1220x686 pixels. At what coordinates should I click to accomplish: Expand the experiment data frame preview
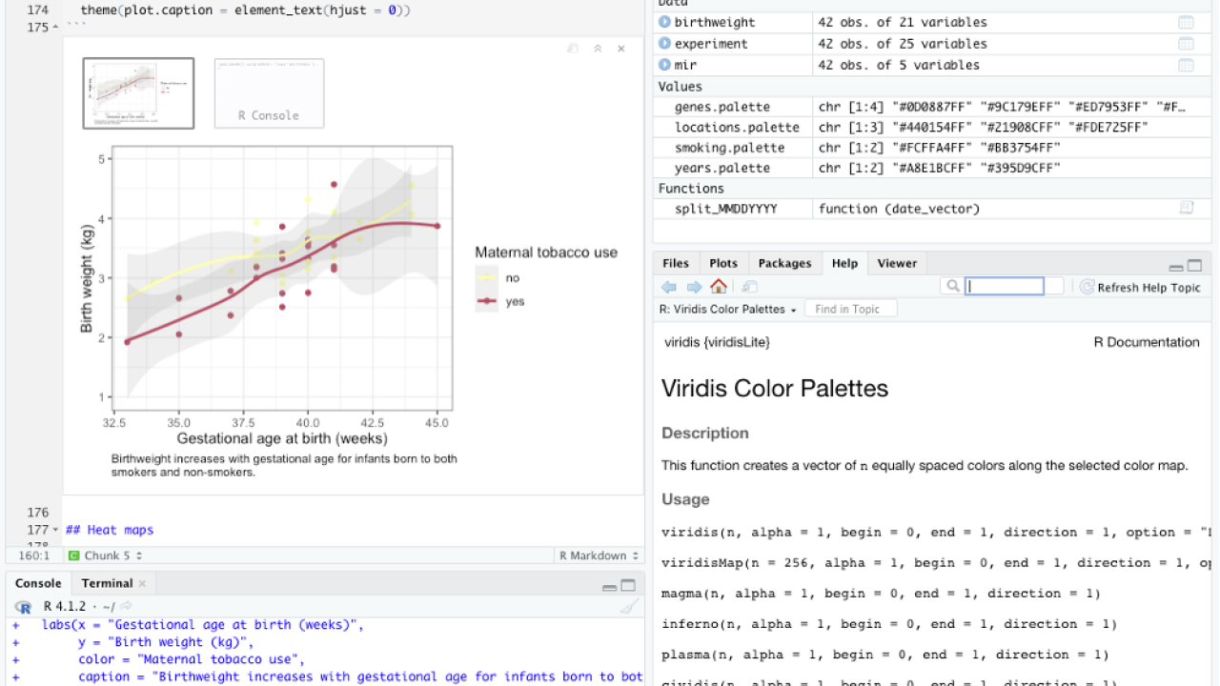coord(665,44)
